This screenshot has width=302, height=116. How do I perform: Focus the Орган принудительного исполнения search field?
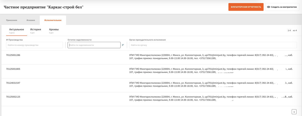213,45
